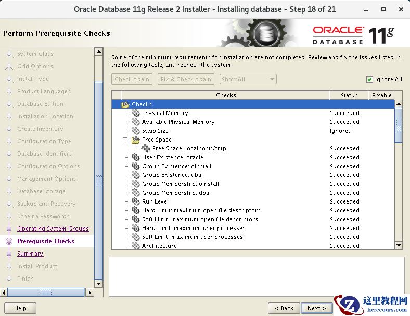Image resolution: width=410 pixels, height=316 pixels.
Task: Click gear icon beside Group Existence: oinstall
Action: (x=135, y=166)
